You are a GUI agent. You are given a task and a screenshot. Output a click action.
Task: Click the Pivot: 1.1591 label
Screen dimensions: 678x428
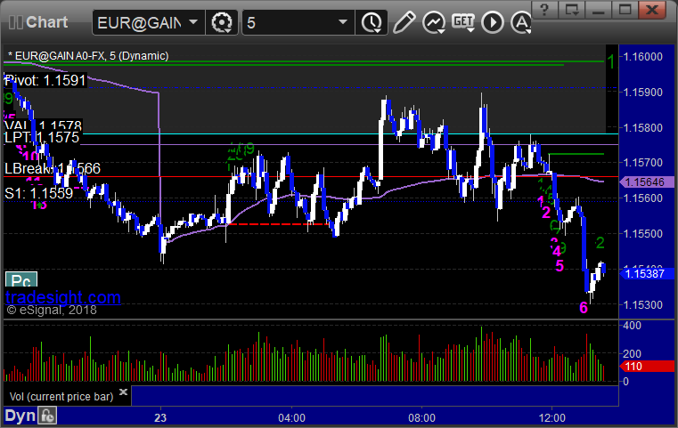[x=45, y=80]
